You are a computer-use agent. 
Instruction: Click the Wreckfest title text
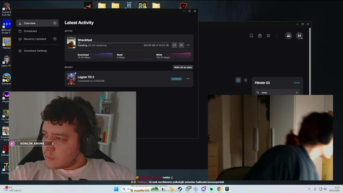pos(85,40)
